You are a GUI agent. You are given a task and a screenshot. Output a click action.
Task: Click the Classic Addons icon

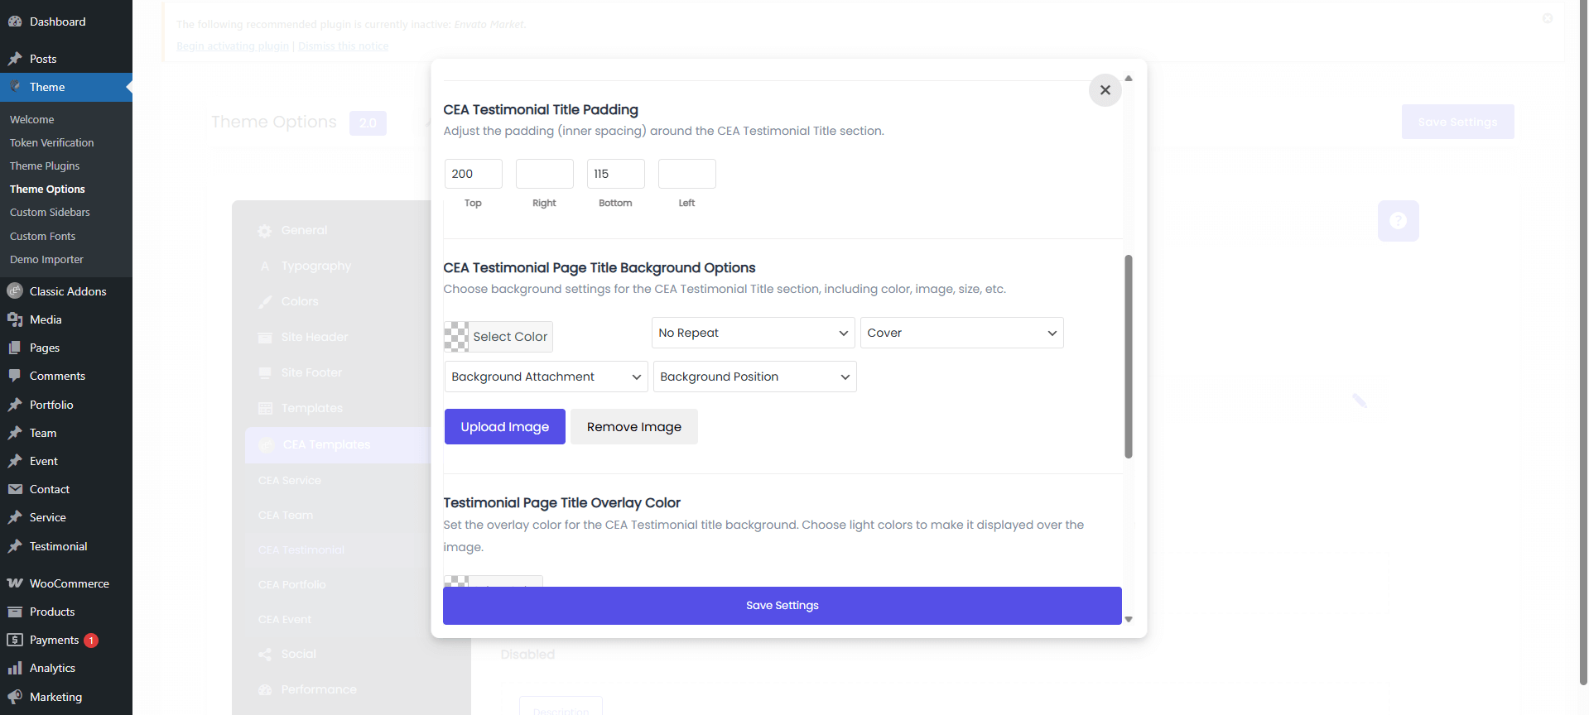pos(15,291)
